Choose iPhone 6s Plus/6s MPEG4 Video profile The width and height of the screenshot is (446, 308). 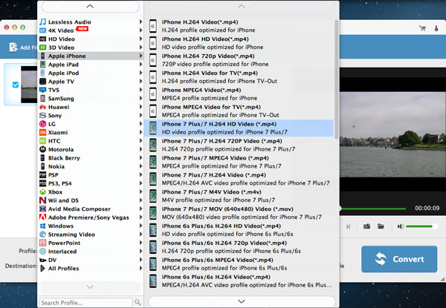[240, 264]
